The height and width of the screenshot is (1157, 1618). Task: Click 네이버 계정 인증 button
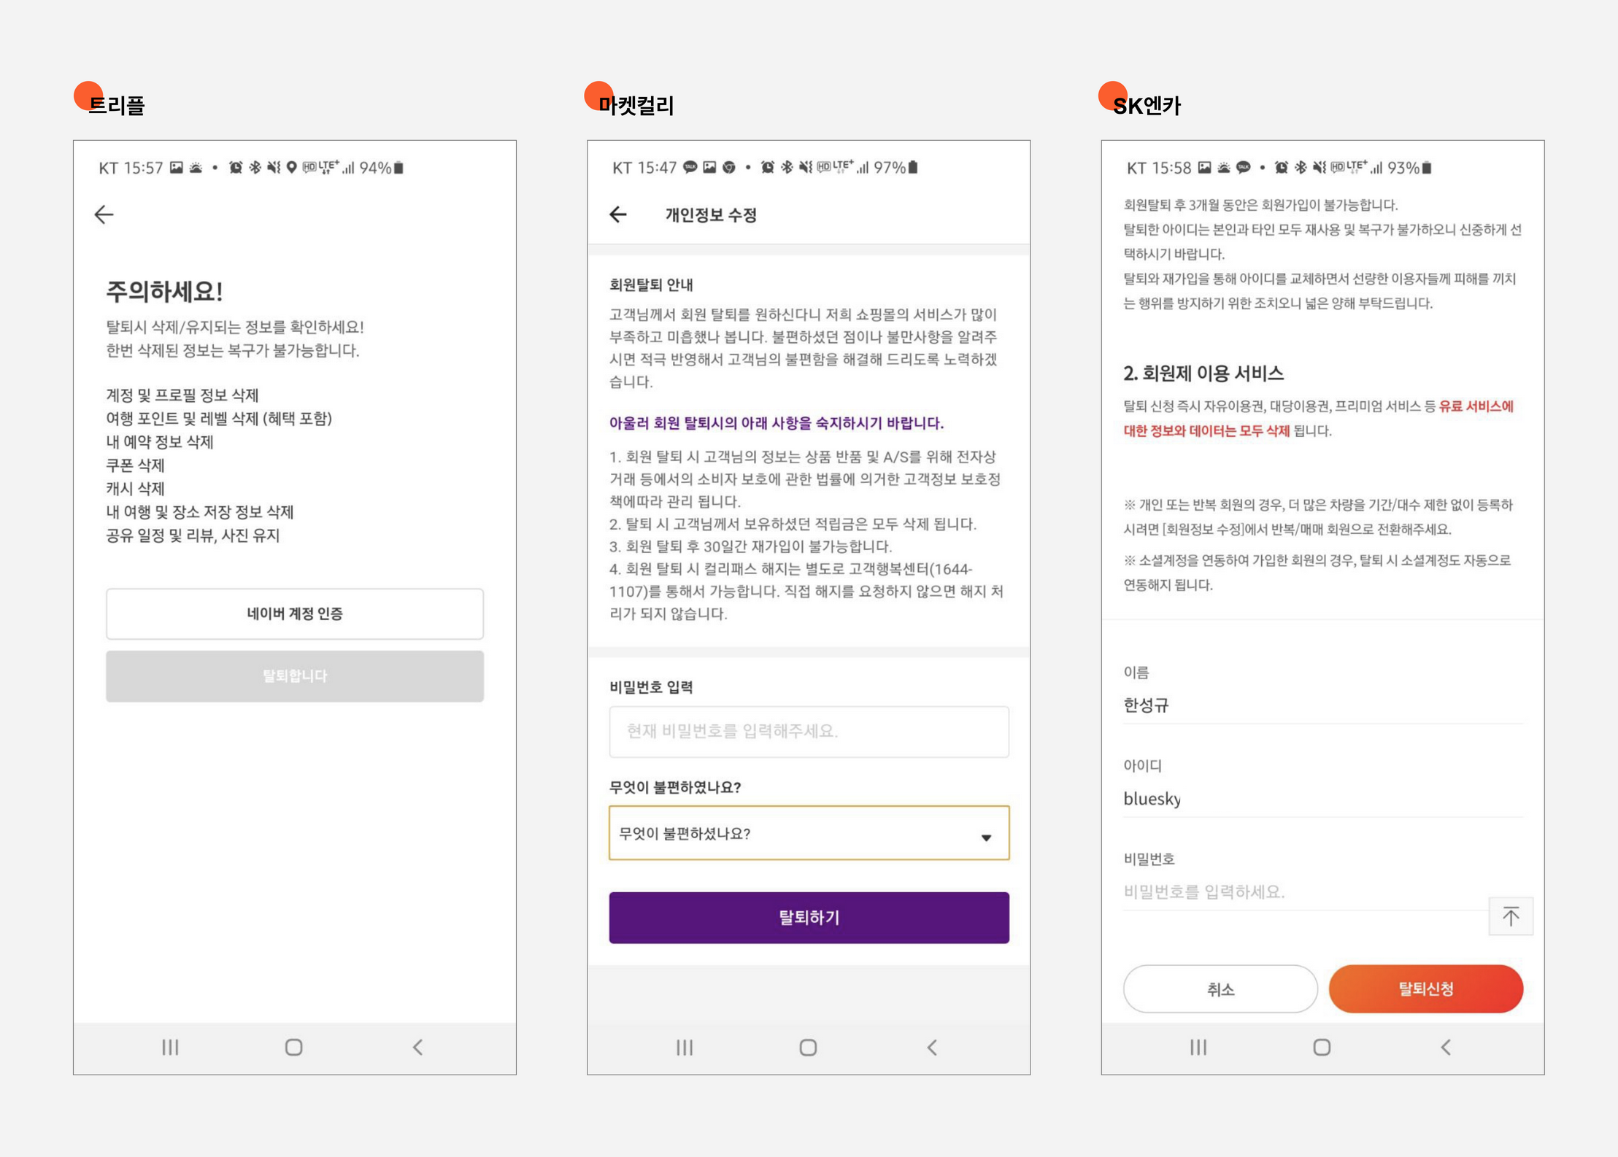[295, 614]
